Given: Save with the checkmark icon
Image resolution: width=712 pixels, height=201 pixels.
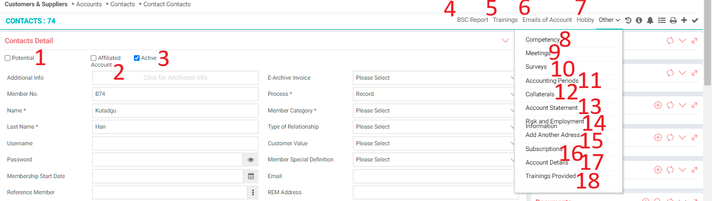Looking at the screenshot, I should (x=695, y=20).
